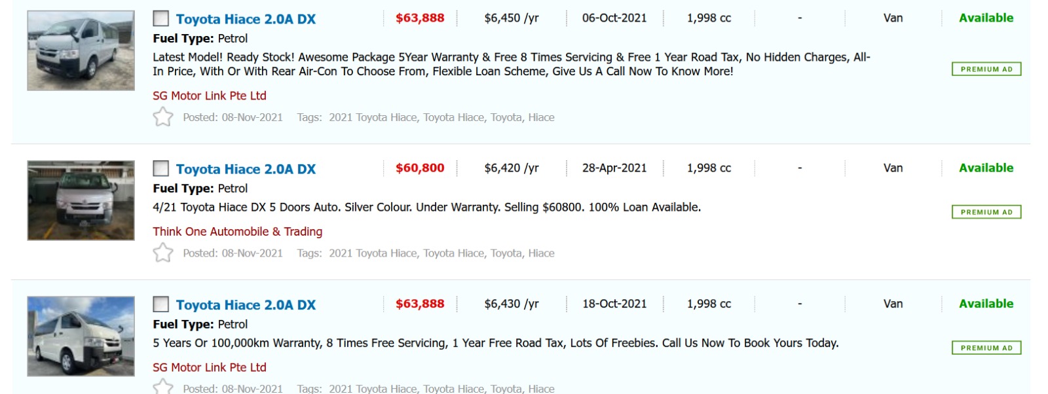The width and height of the screenshot is (1048, 394).
Task: Check the box for the 18-Oct-2021 Hiace
Action: tap(160, 304)
